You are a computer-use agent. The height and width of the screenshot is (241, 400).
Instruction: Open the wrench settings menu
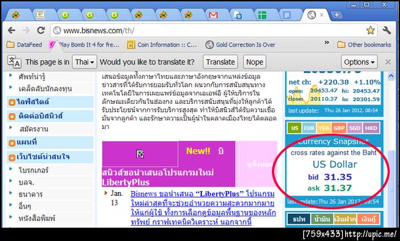tap(387, 31)
